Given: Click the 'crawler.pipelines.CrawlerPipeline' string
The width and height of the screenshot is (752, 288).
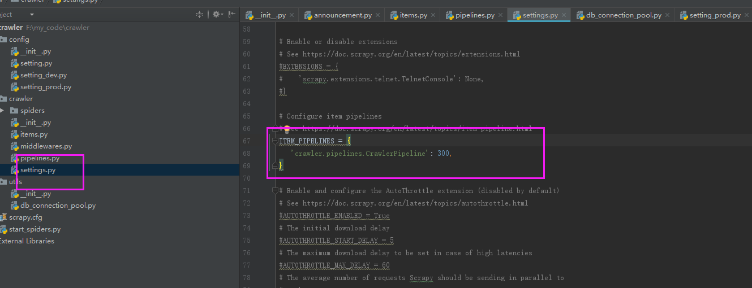Looking at the screenshot, I should tap(362, 154).
